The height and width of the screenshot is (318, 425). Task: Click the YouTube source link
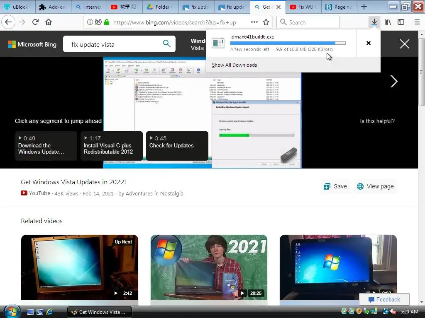pos(36,193)
